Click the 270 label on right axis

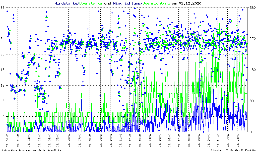(x=252, y=39)
